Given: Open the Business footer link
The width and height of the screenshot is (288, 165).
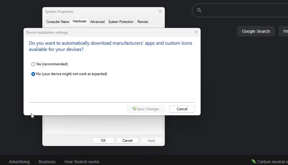Looking at the screenshot, I should (47, 162).
